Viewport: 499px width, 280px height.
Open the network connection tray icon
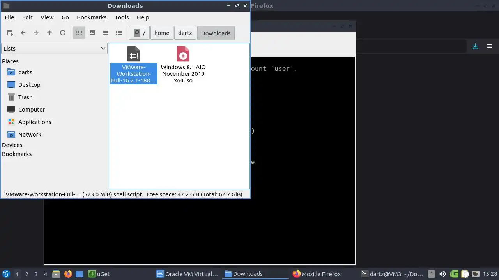click(x=476, y=274)
